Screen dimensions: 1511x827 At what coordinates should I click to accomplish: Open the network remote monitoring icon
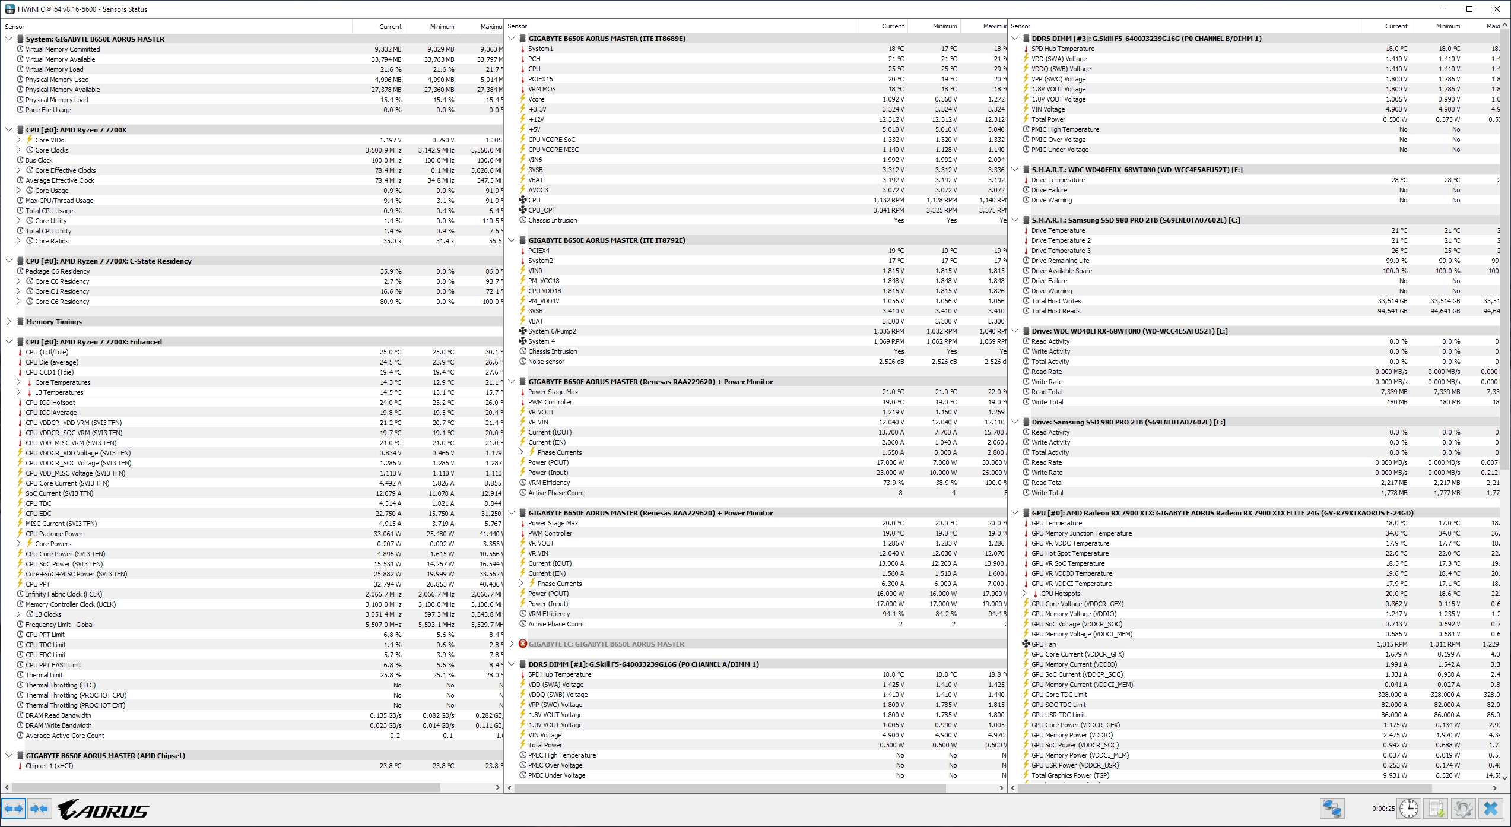[1332, 809]
